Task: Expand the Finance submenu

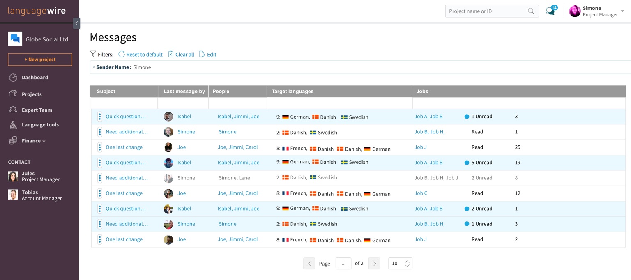Action: coord(33,141)
